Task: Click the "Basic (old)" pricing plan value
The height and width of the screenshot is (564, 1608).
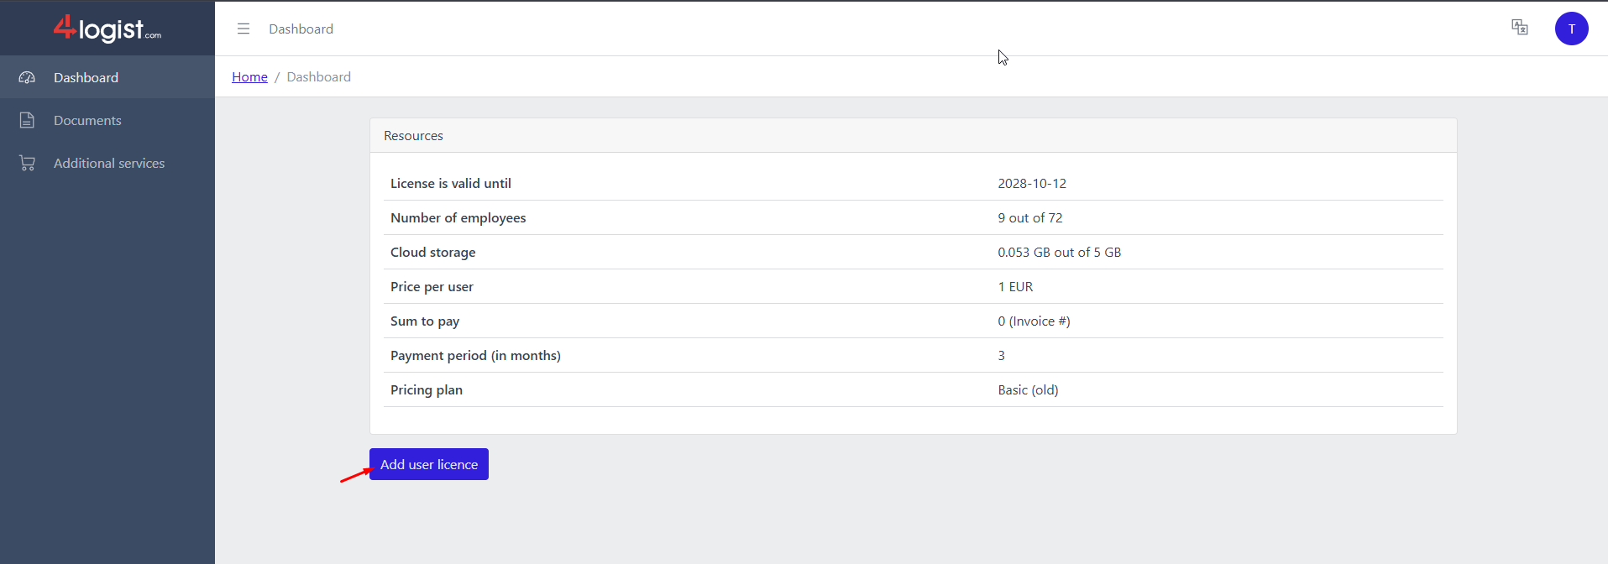Action: pos(1027,389)
